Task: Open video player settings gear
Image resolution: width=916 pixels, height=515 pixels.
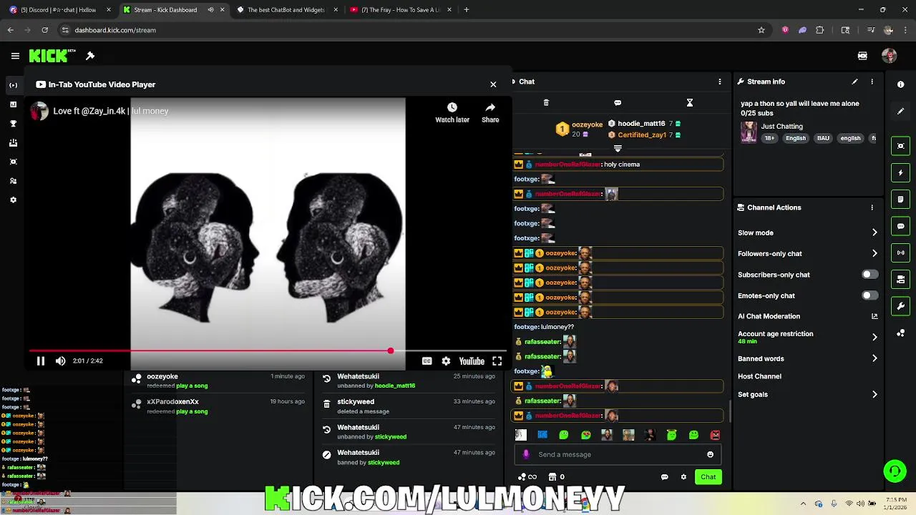Action: coord(446,361)
